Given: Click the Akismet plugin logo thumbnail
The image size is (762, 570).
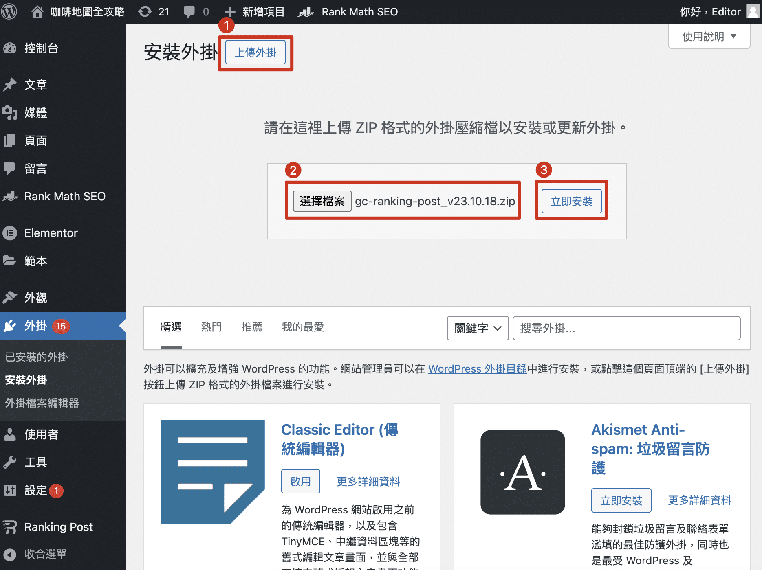Looking at the screenshot, I should pos(522,472).
